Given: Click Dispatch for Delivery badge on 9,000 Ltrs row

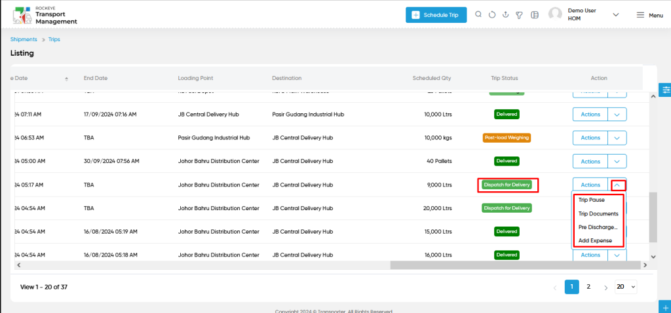Looking at the screenshot, I should click(507, 185).
